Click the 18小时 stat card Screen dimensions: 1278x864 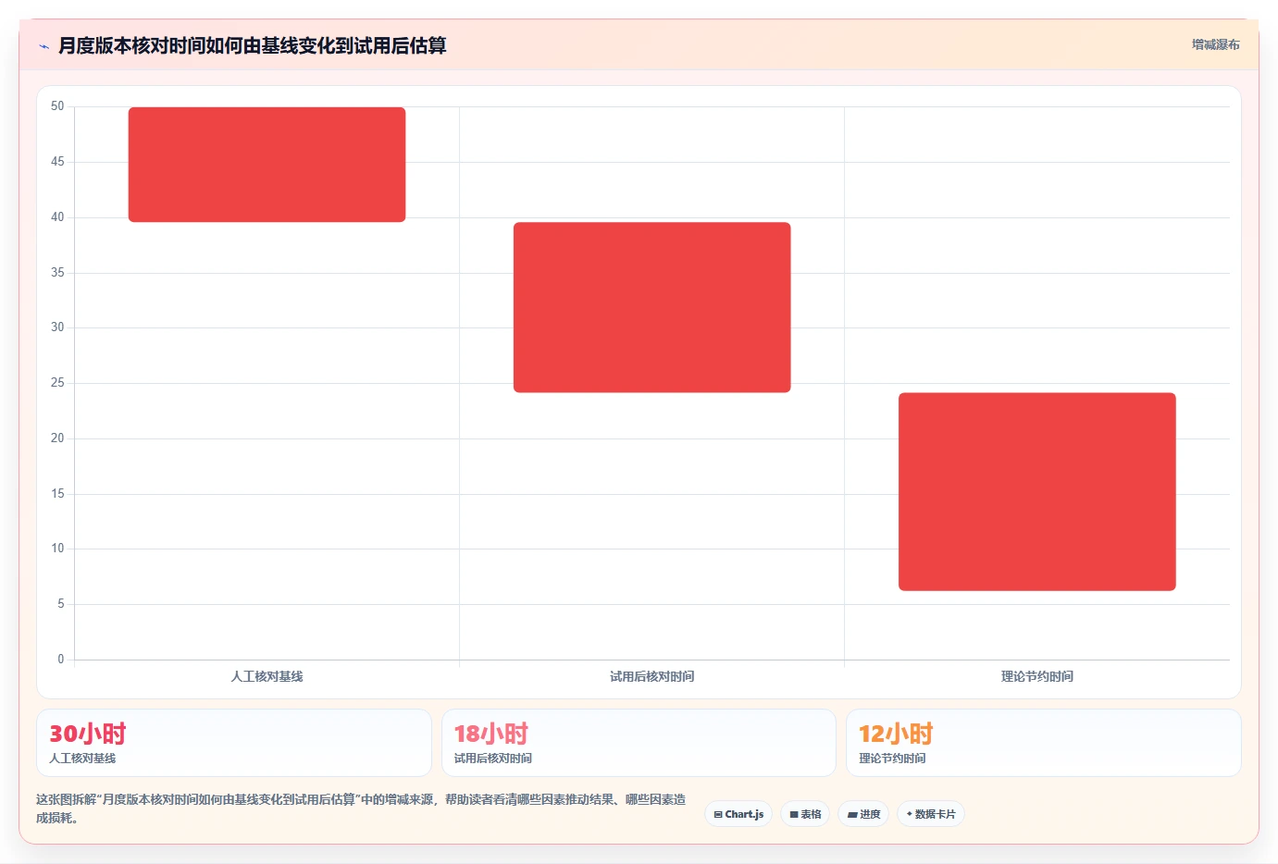coord(639,743)
